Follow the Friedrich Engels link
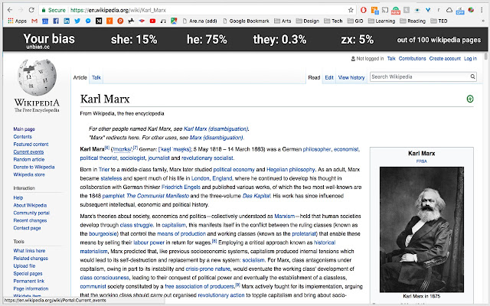 pos(181,187)
